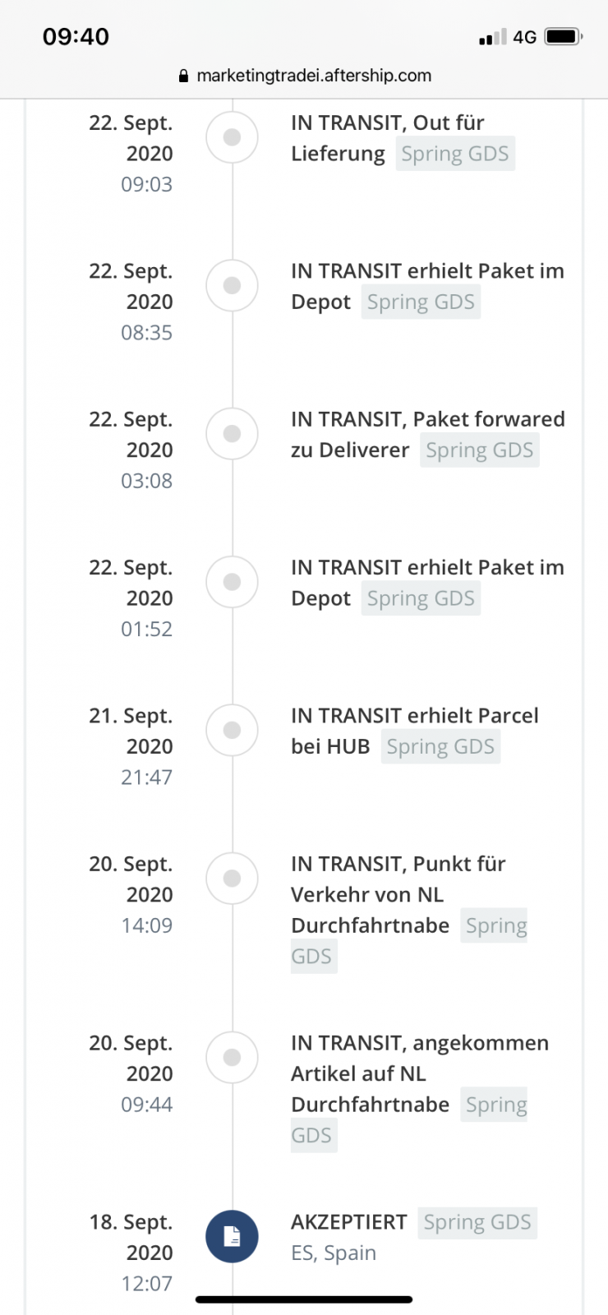Tap the padlock icon beside the URL

[x=184, y=76]
